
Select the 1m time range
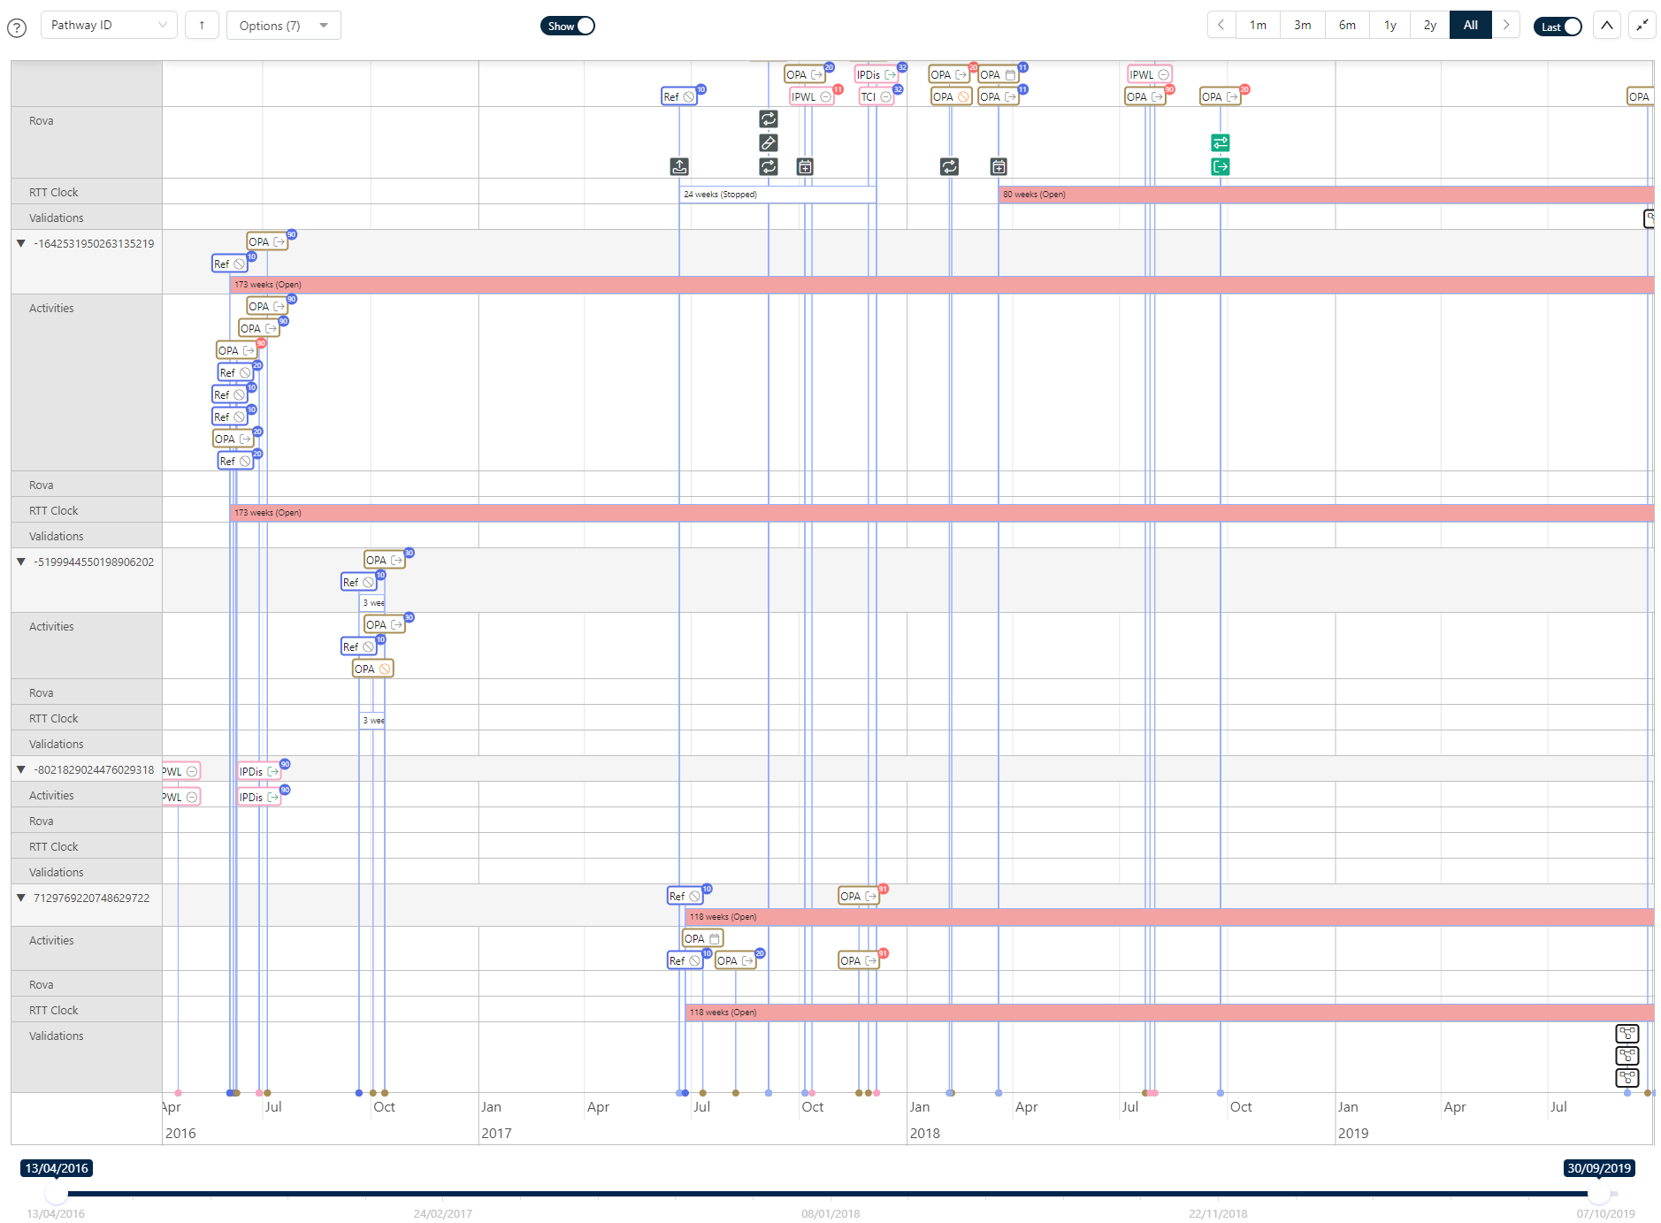point(1258,26)
